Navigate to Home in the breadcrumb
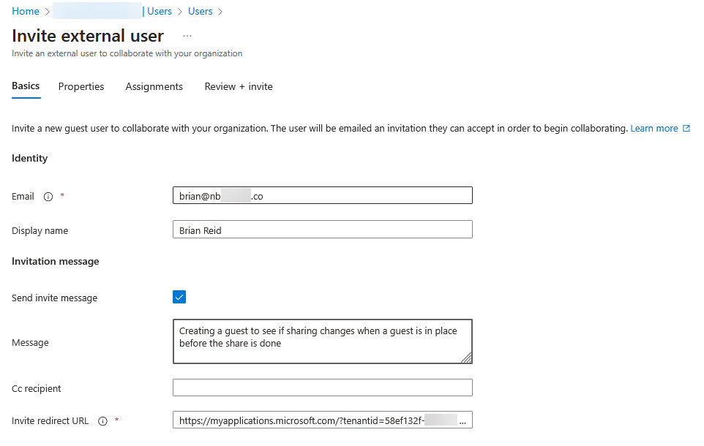The image size is (704, 446). 26,12
